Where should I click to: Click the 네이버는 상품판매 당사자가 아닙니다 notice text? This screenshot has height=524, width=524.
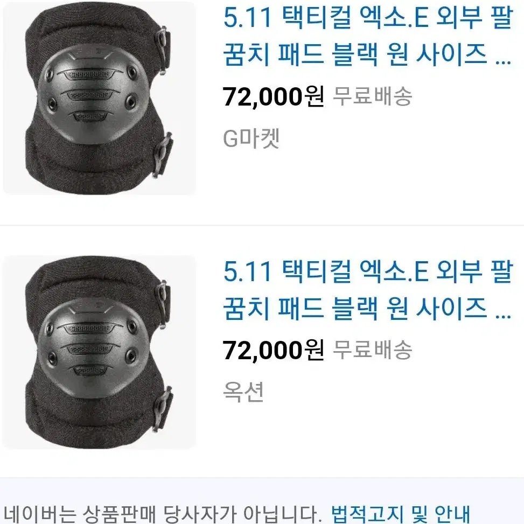point(161,514)
